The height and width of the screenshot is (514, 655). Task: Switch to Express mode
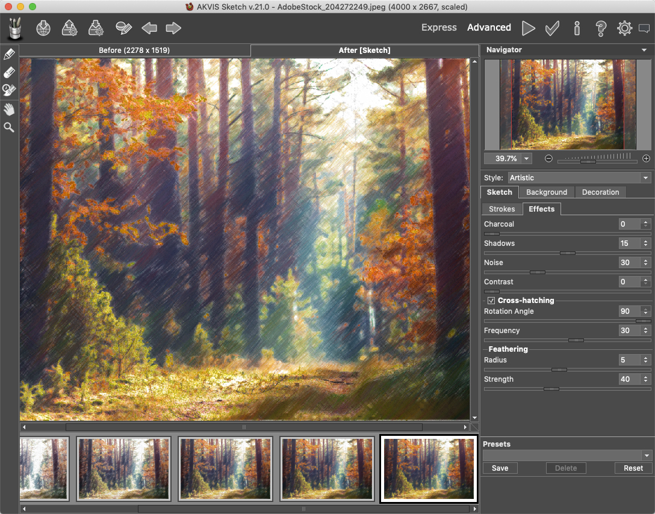(439, 28)
